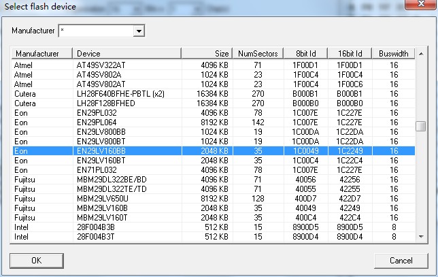Click the OK button
The height and width of the screenshot is (277, 438).
pyautogui.click(x=37, y=261)
